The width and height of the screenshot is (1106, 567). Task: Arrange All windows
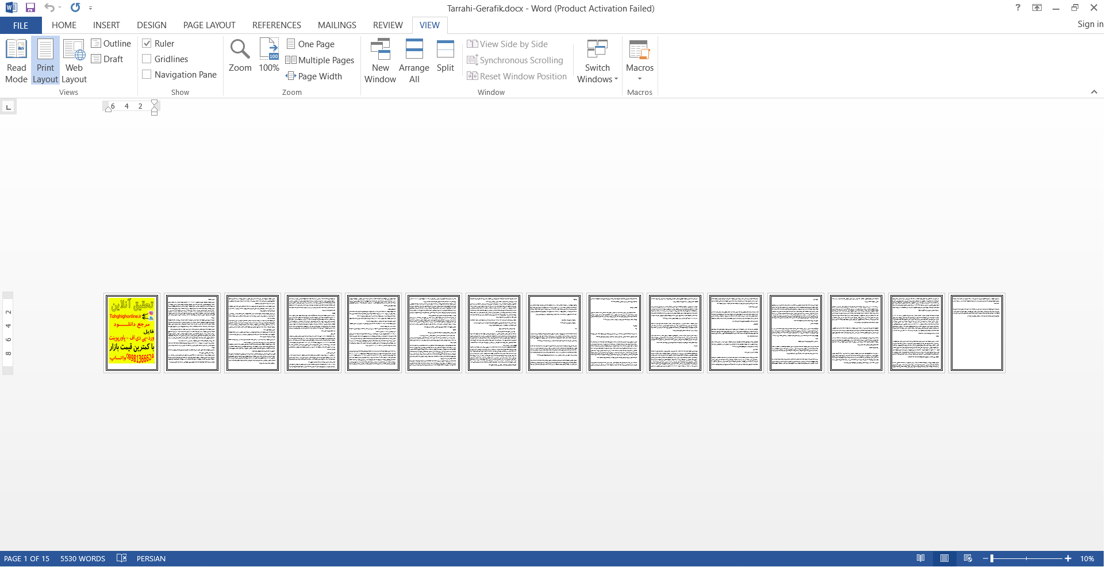pos(414,61)
